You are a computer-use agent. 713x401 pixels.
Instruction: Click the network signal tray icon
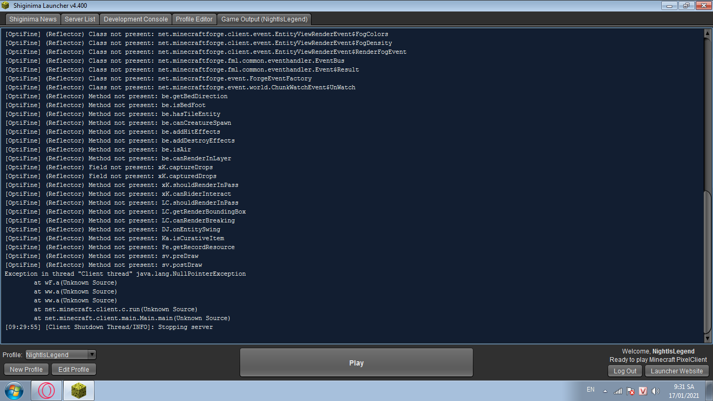618,391
